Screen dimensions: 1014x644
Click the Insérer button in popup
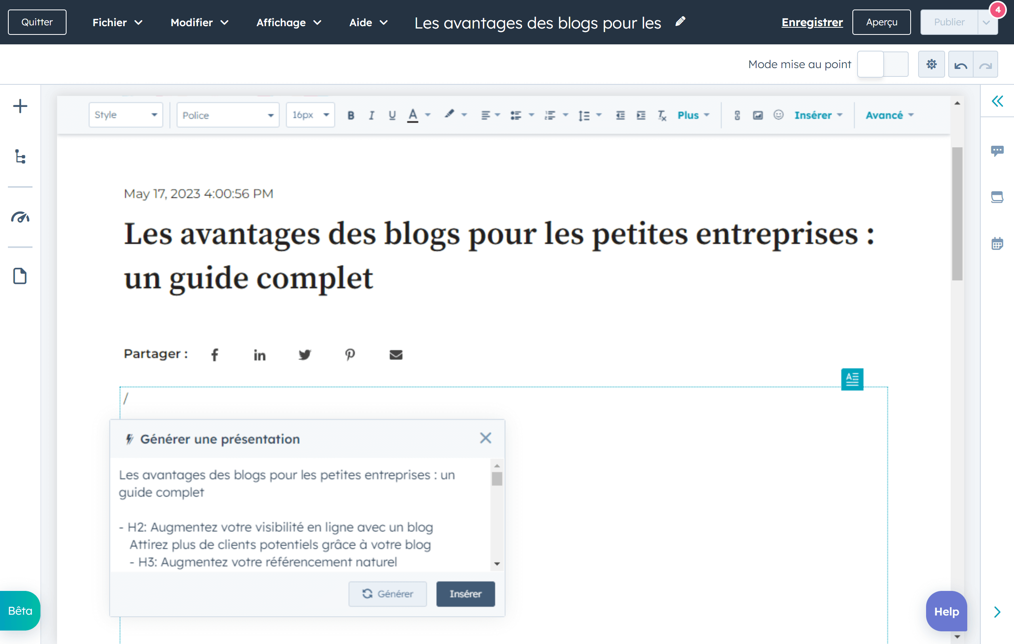pyautogui.click(x=465, y=594)
